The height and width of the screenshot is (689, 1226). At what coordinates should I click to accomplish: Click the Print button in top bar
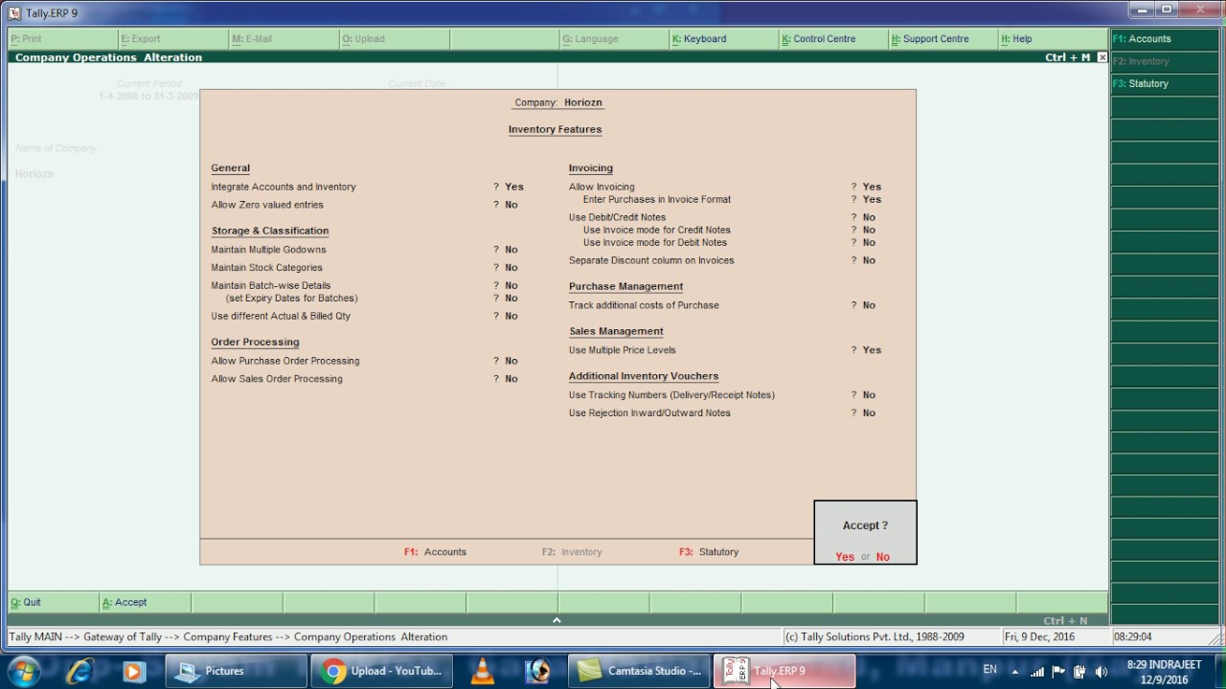click(x=63, y=39)
